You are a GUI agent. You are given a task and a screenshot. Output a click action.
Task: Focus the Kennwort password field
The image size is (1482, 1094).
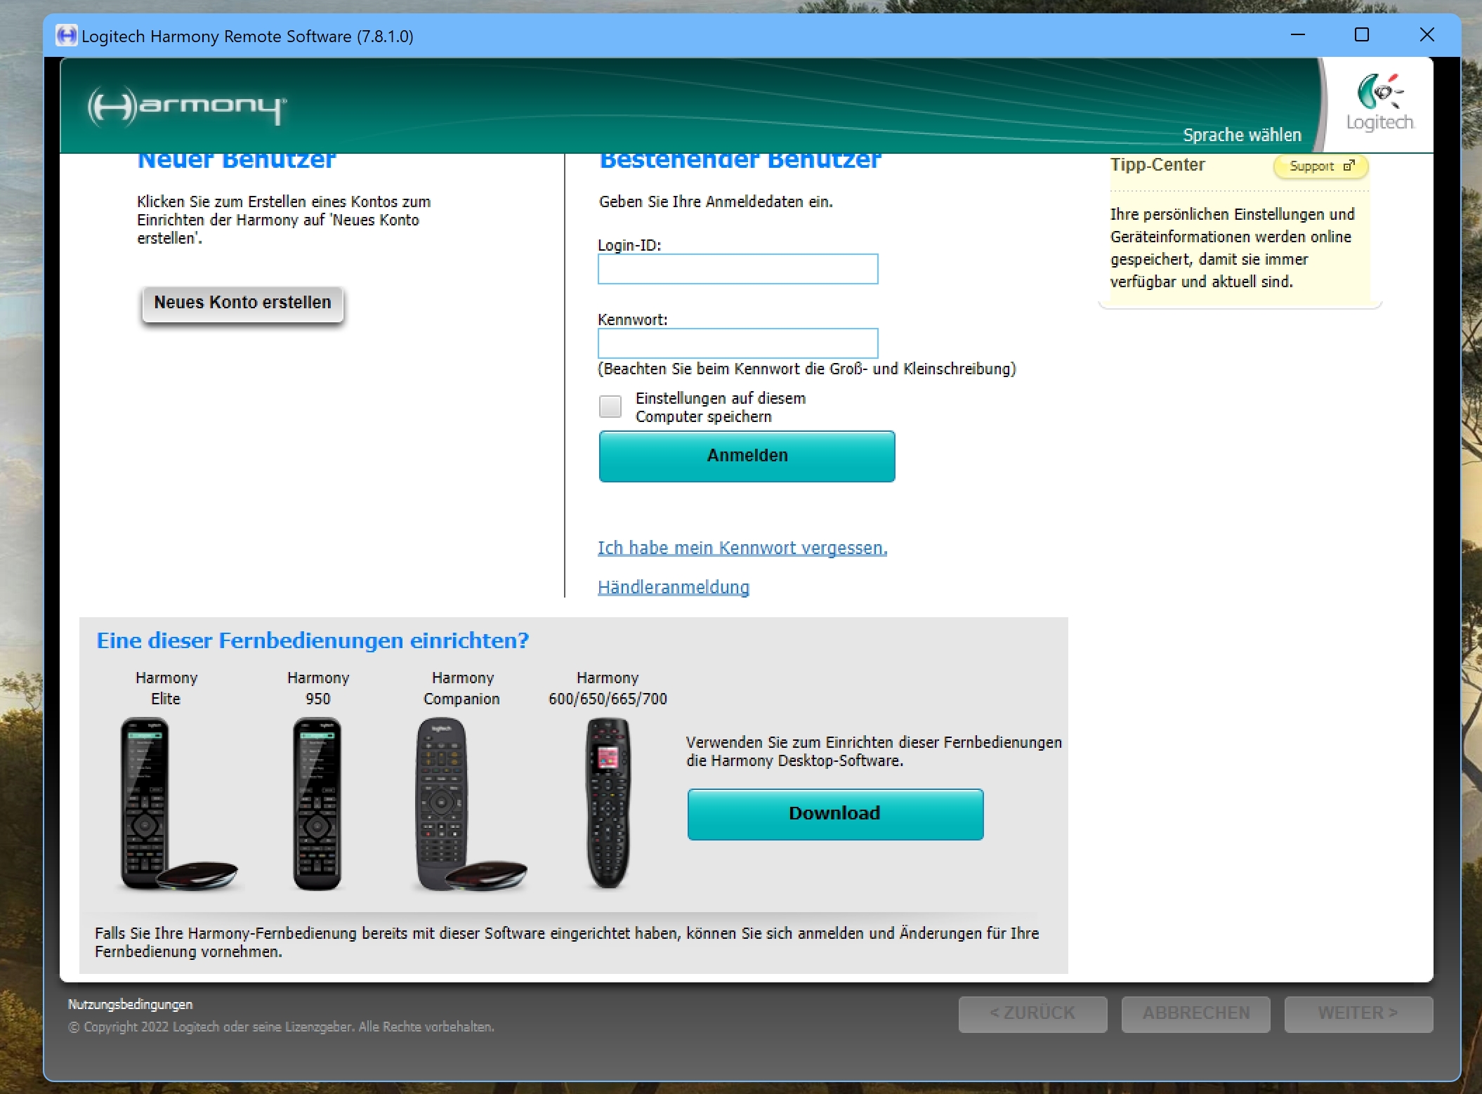coord(737,343)
